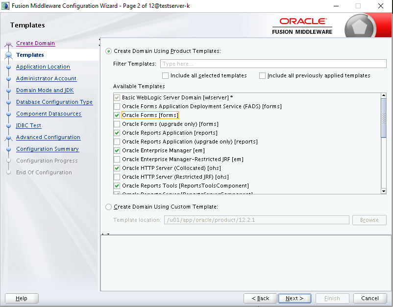Check Oracle Forms (upgrade only) template
The width and height of the screenshot is (393, 307).
click(x=117, y=124)
